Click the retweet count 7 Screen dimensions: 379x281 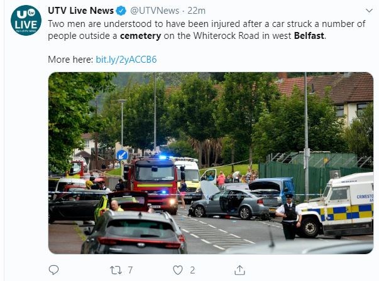pos(130,270)
